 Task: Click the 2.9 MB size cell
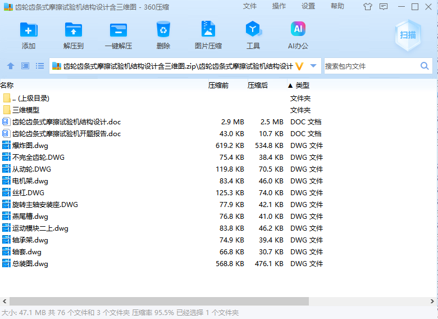click(232, 122)
